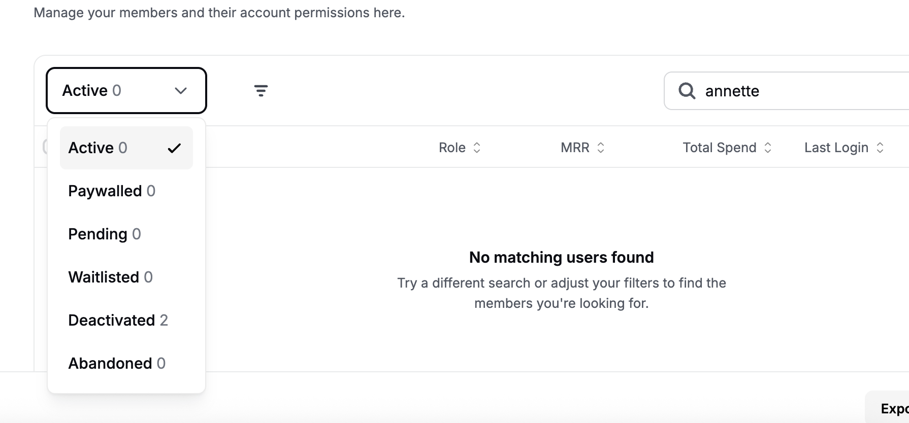Click the Role column header
This screenshot has width=909, height=423.
452,148
